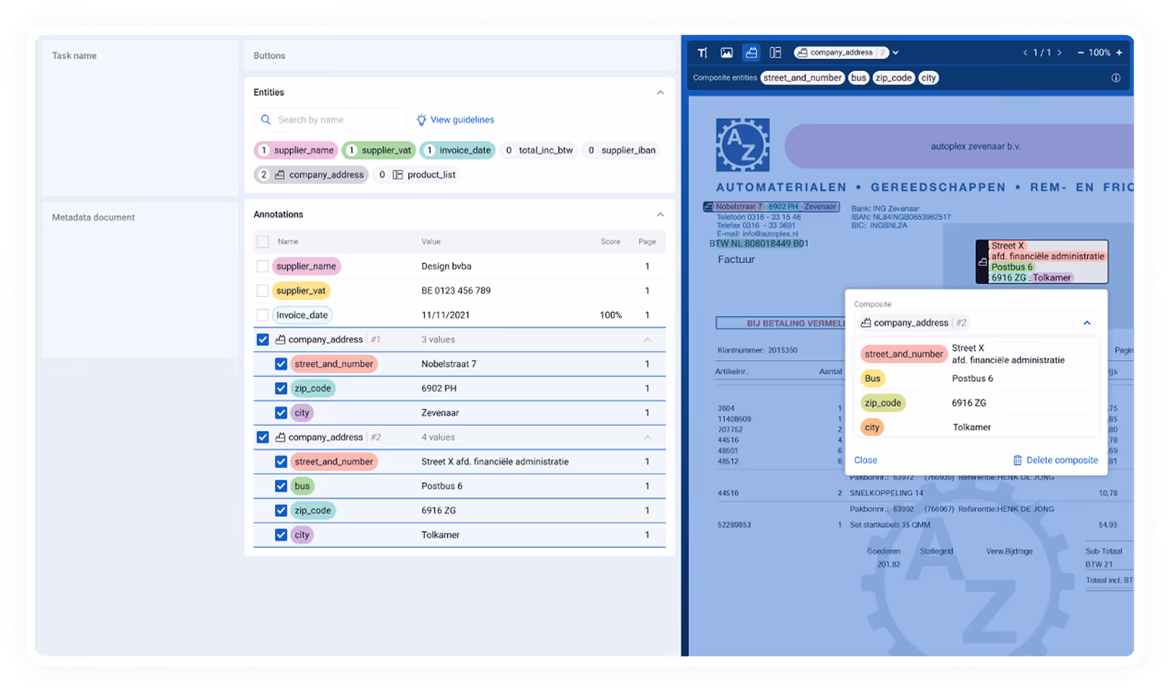Screen dimensions: 1168x690
Task: Select the city composite entity chip
Action: pyautogui.click(x=928, y=77)
